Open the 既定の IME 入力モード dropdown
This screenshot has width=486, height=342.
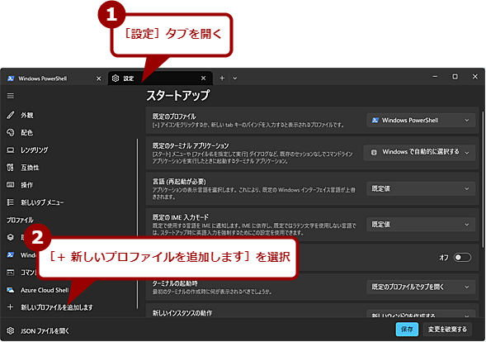[x=421, y=225]
